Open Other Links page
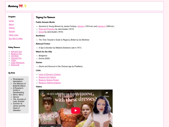Viewport: 169px width, 127px height. click(x=13, y=35)
